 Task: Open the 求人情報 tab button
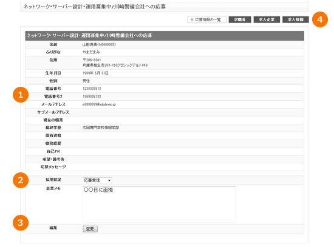296,19
